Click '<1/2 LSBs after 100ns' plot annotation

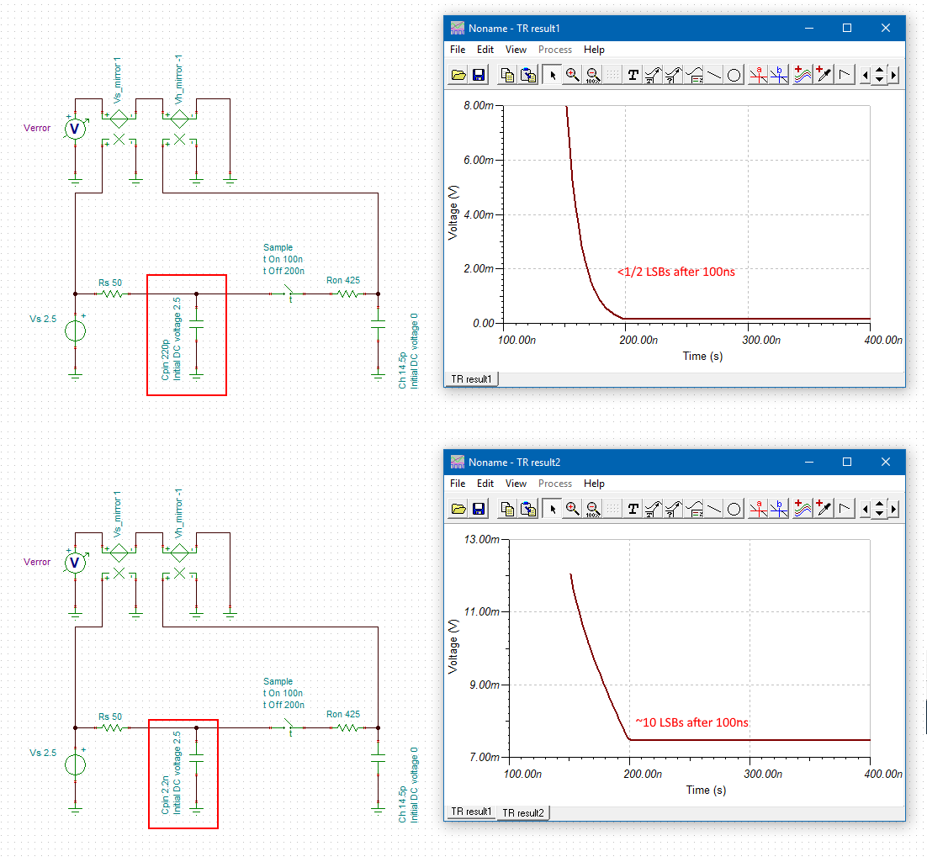tap(675, 272)
